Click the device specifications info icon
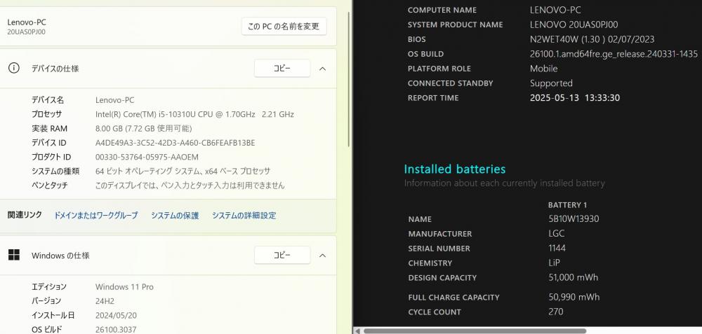Image resolution: width=702 pixels, height=334 pixels. coord(14,69)
